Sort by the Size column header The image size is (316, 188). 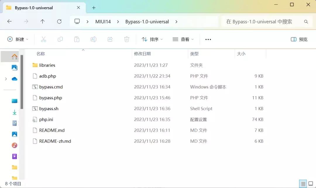pos(250,54)
